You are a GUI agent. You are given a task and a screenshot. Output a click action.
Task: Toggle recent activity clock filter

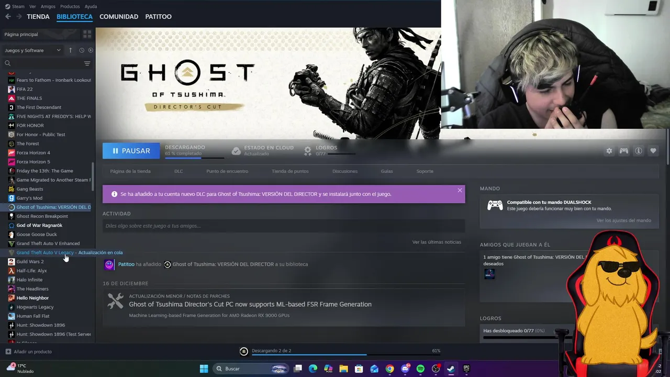pyautogui.click(x=82, y=50)
